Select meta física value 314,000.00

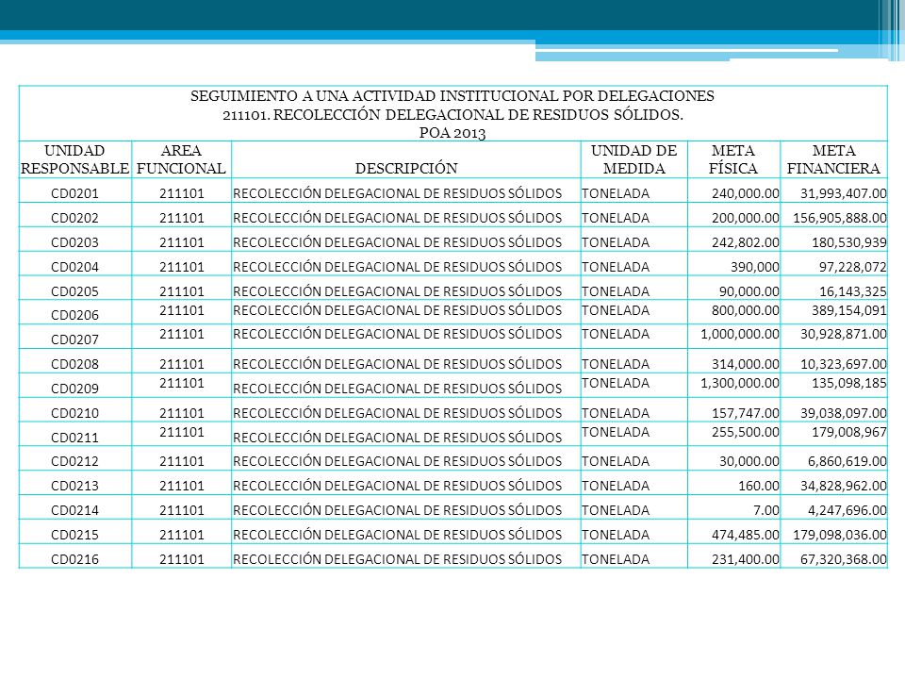click(745, 364)
